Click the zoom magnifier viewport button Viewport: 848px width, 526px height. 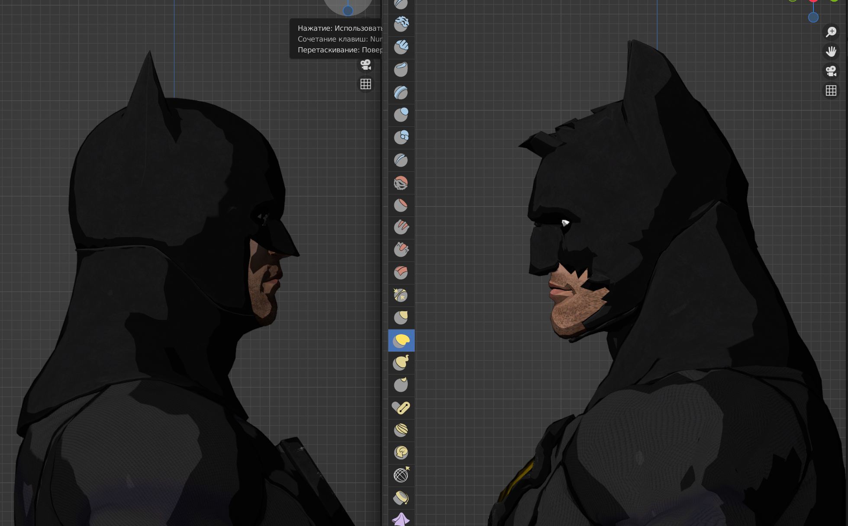831,32
